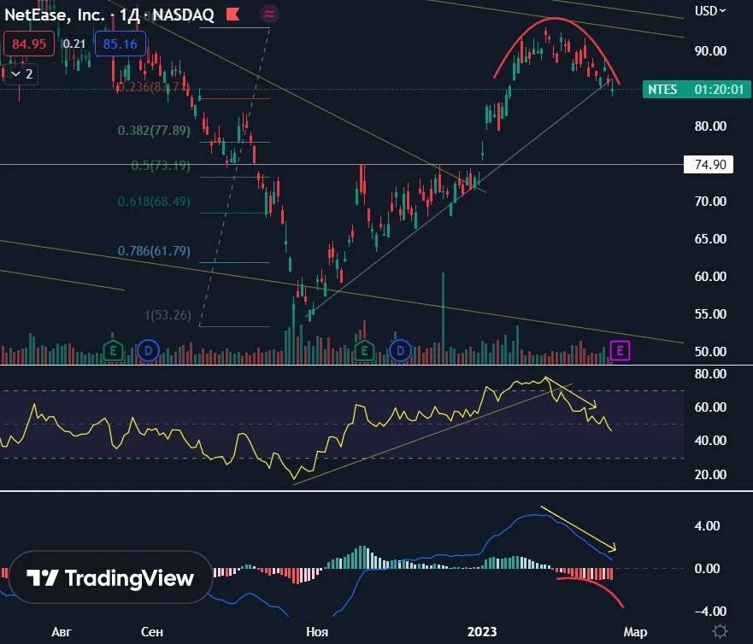
Task: Click the 74.90 horizontal line price label
Action: click(709, 165)
